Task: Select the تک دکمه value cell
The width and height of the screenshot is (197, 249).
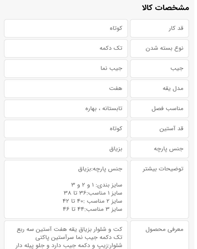Action: tap(66, 48)
